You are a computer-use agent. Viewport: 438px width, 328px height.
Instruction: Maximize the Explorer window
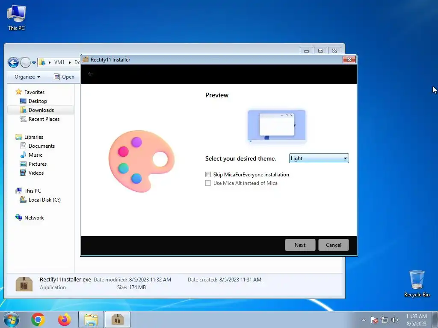(320, 51)
